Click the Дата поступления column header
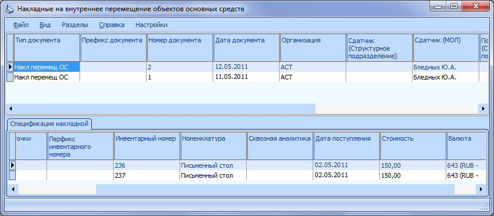Screen dimensions: 494x216 [347, 146]
